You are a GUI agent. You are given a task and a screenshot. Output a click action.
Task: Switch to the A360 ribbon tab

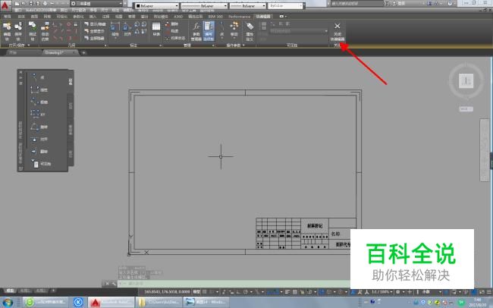[178, 17]
